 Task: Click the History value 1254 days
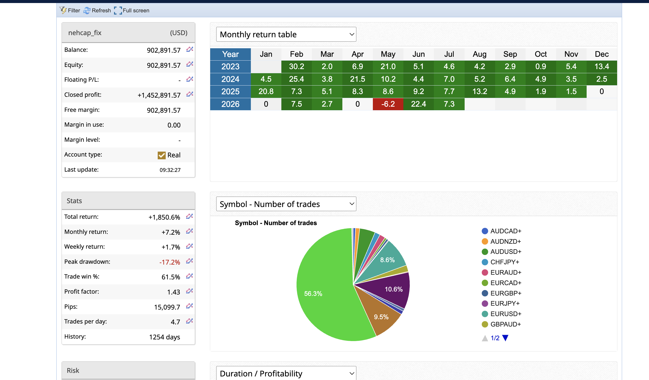coord(165,337)
